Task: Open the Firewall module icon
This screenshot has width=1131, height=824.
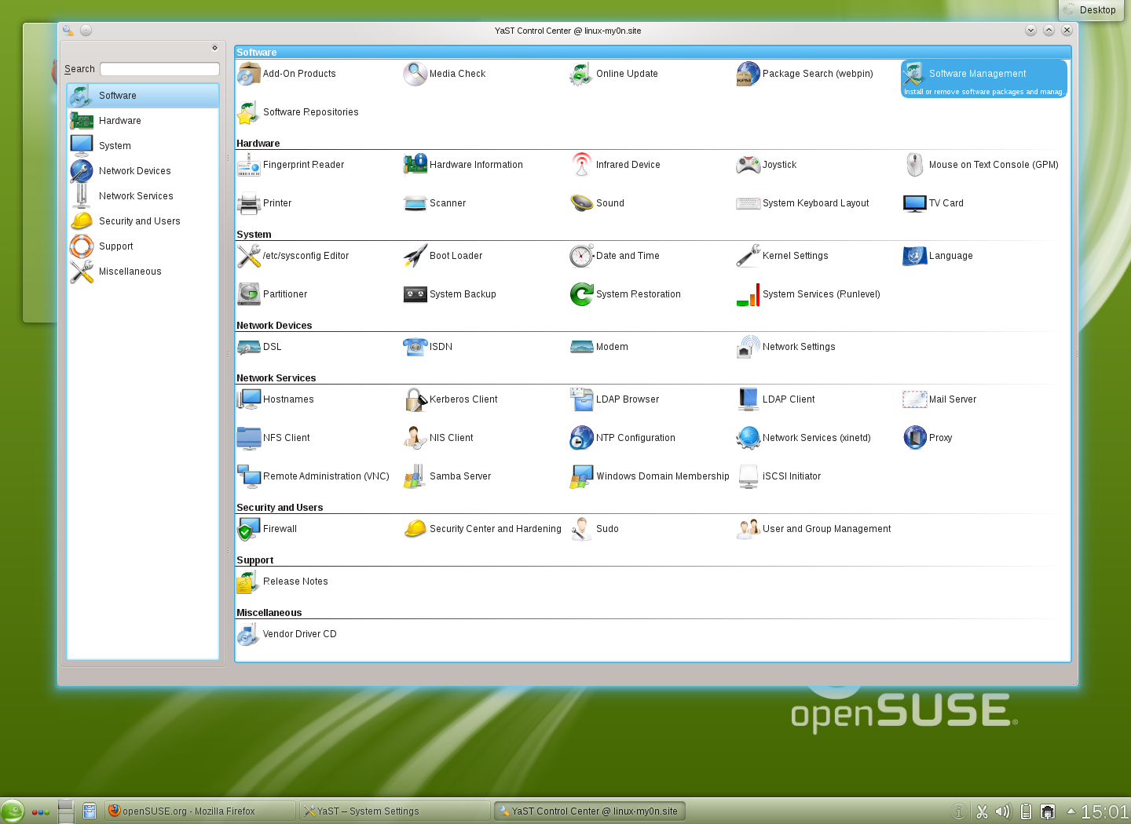Action: pyautogui.click(x=249, y=529)
